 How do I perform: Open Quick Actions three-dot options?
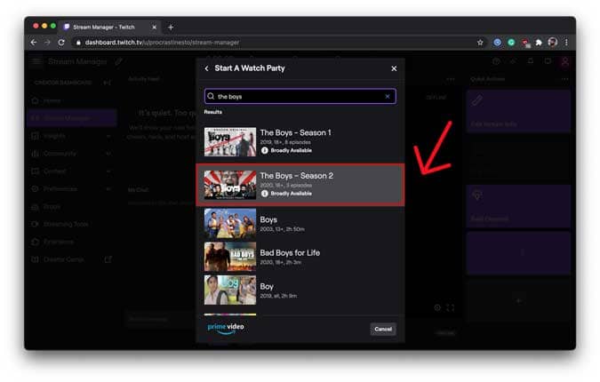(x=564, y=79)
